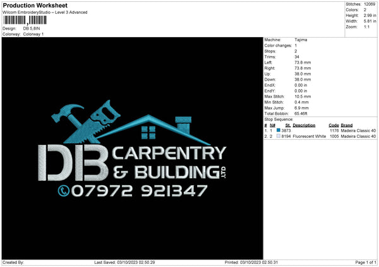
Task: Click the Page 1 of 1 indicator
Action: (366, 262)
